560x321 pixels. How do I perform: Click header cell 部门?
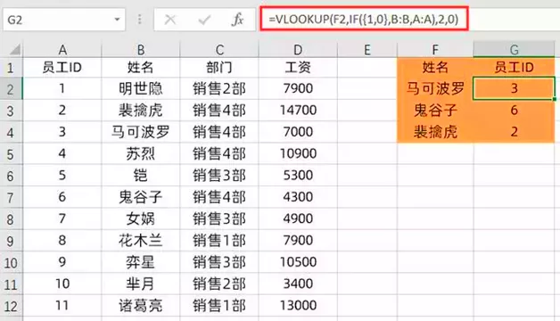219,68
